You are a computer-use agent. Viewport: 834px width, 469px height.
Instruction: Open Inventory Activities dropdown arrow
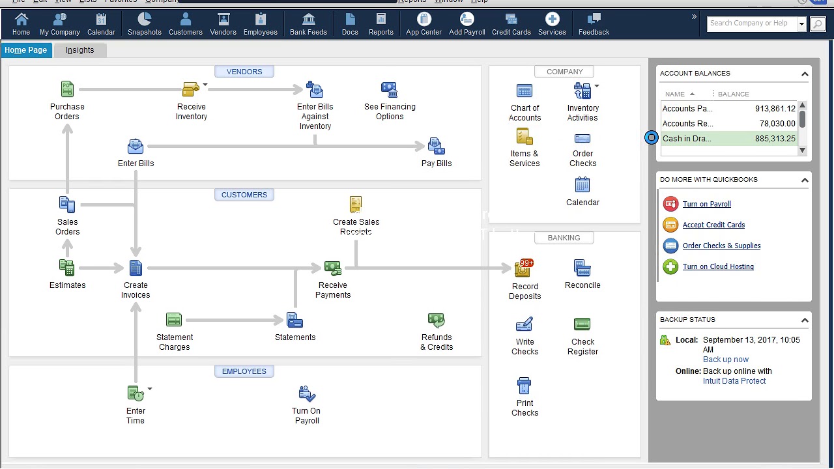[x=596, y=85]
